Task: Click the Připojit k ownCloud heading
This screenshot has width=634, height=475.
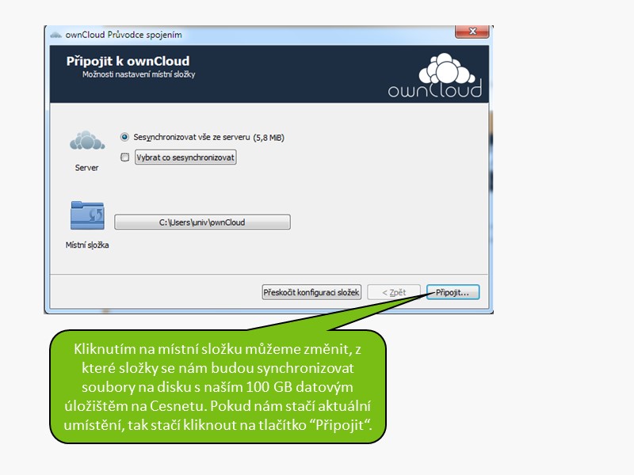Action: (x=128, y=61)
